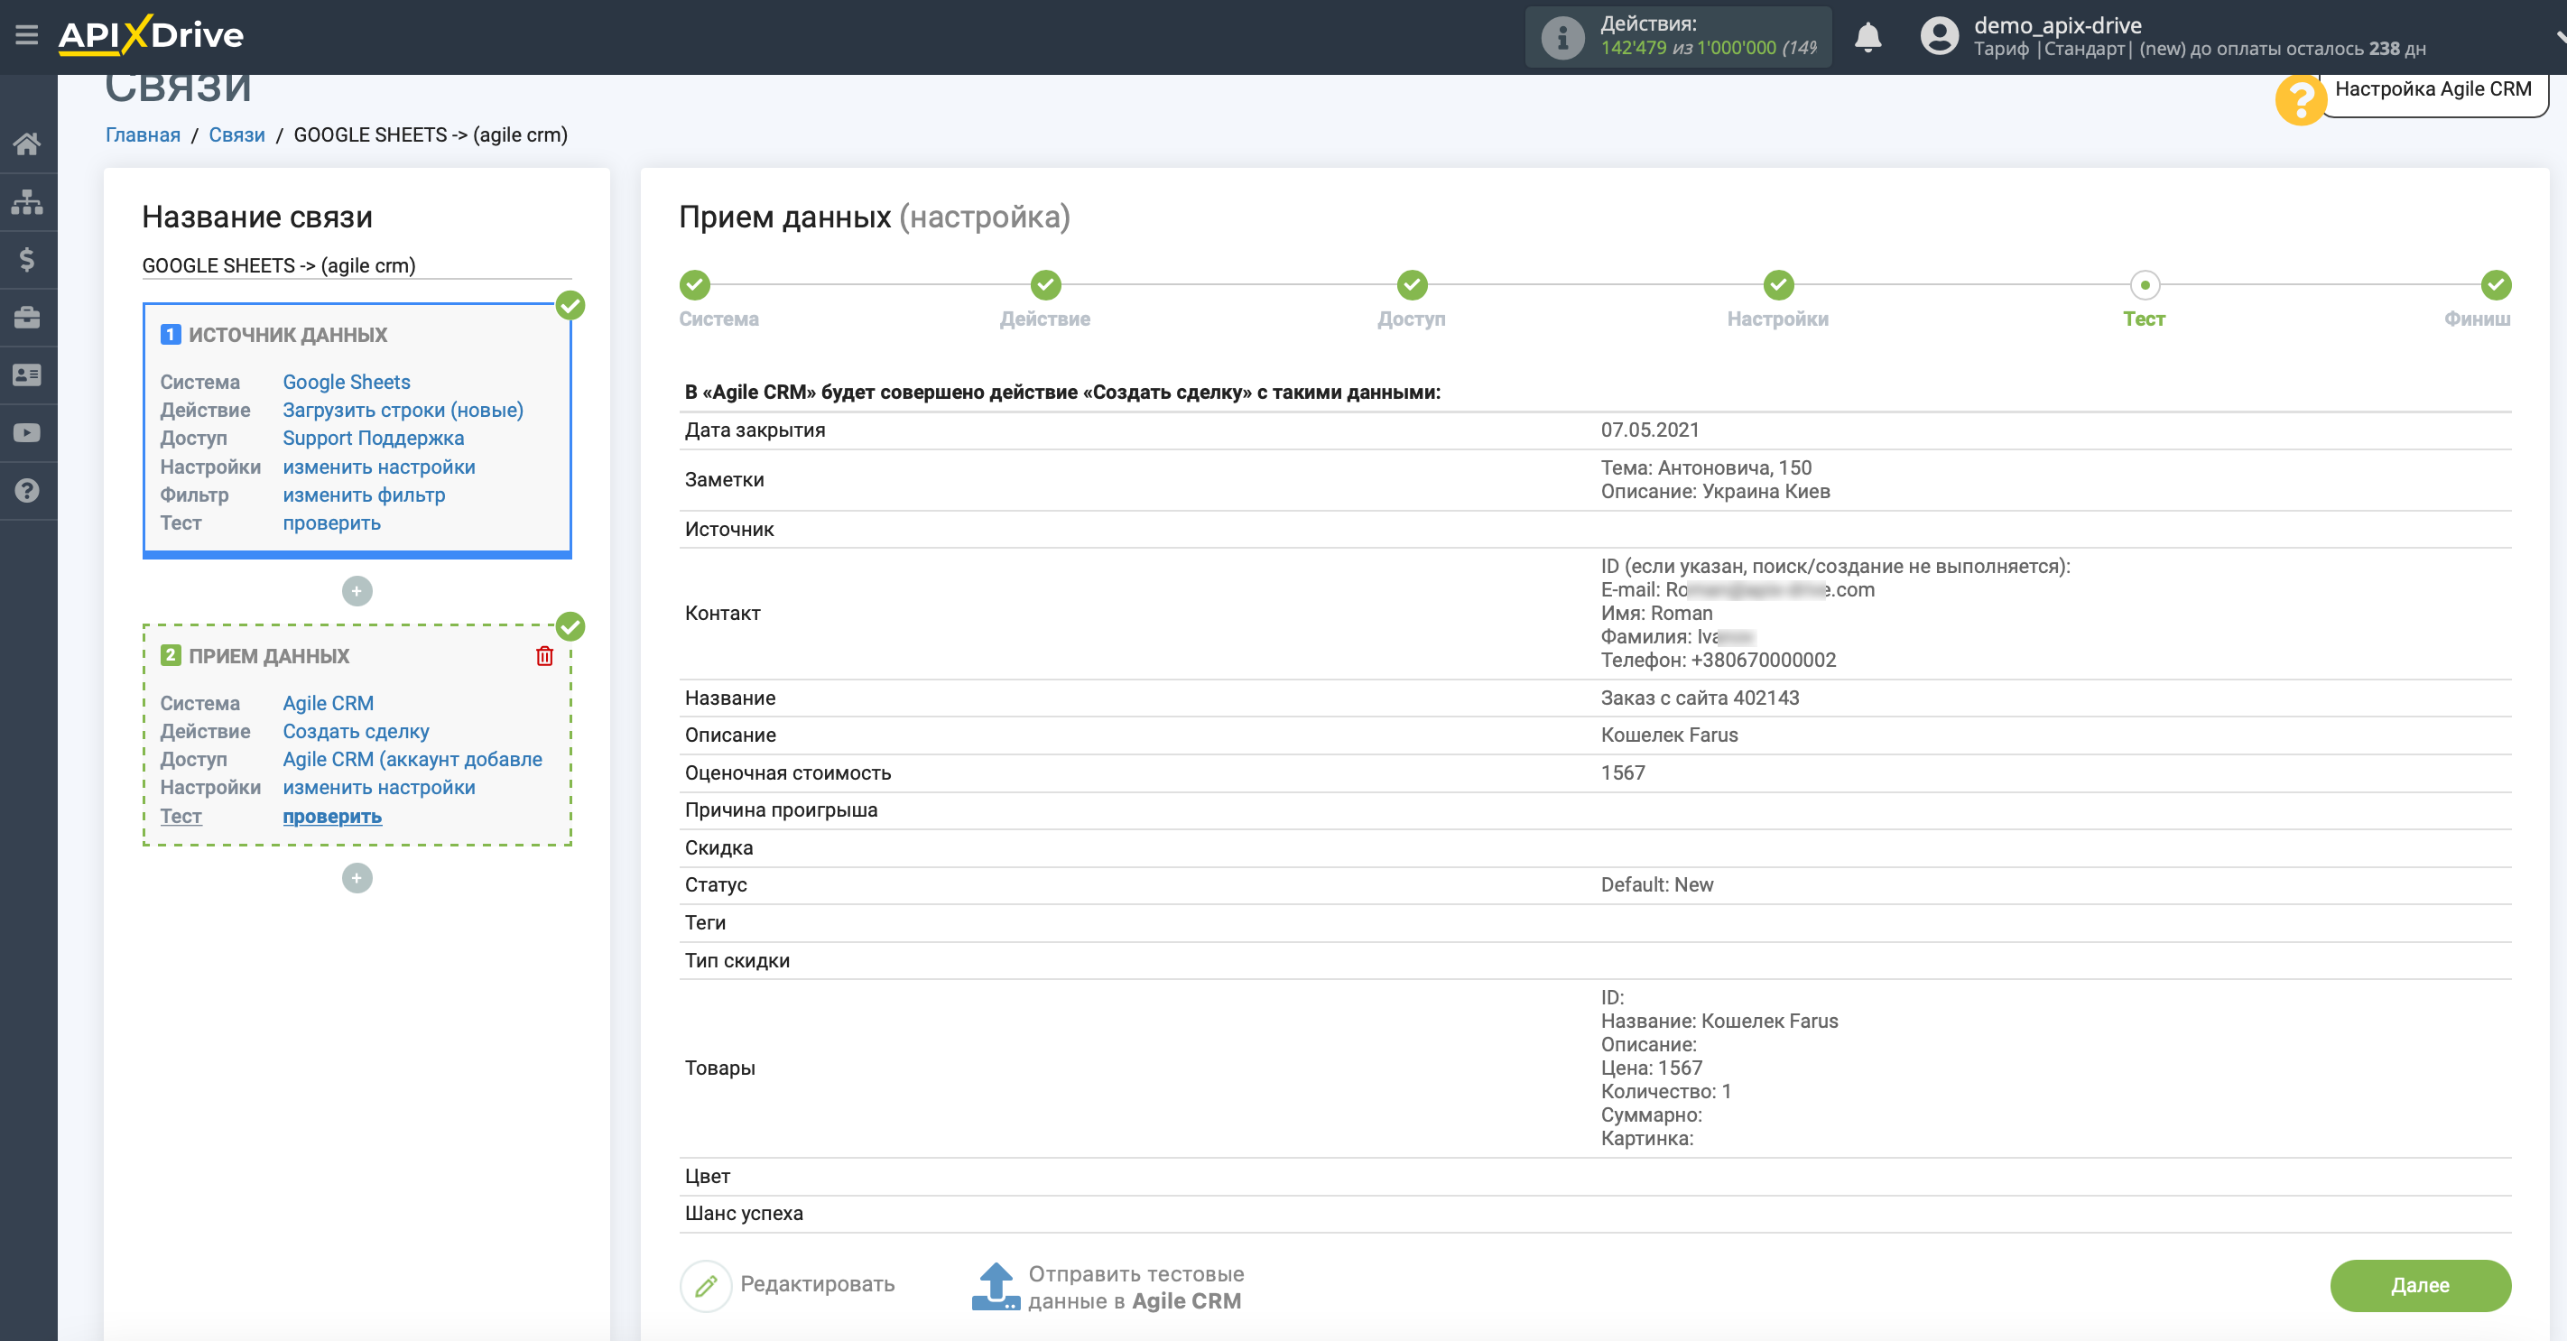Click source изменить настройки link
The image size is (2567, 1341).
[x=379, y=467]
